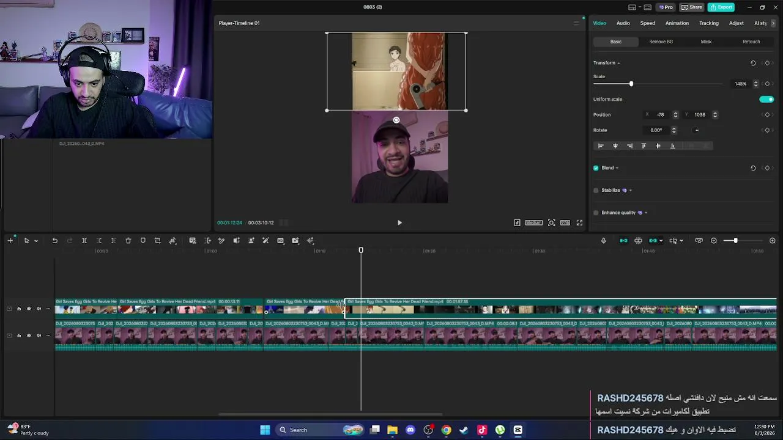783x440 pixels.
Task: Click the player snapshot focus icon
Action: pos(551,223)
